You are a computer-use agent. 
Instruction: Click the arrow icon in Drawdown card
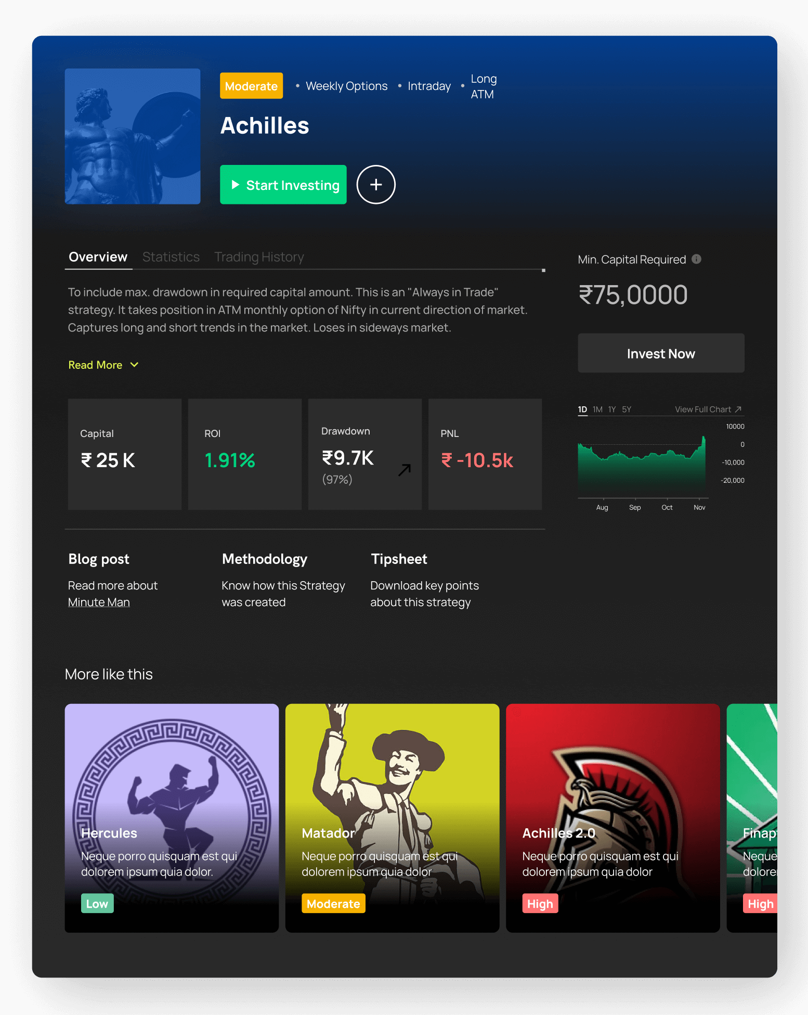(405, 470)
